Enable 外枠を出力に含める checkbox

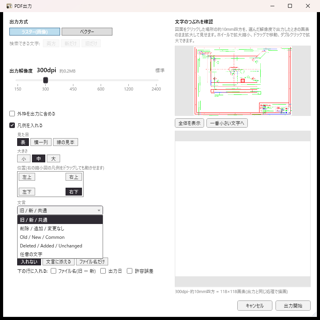[x=12, y=114]
